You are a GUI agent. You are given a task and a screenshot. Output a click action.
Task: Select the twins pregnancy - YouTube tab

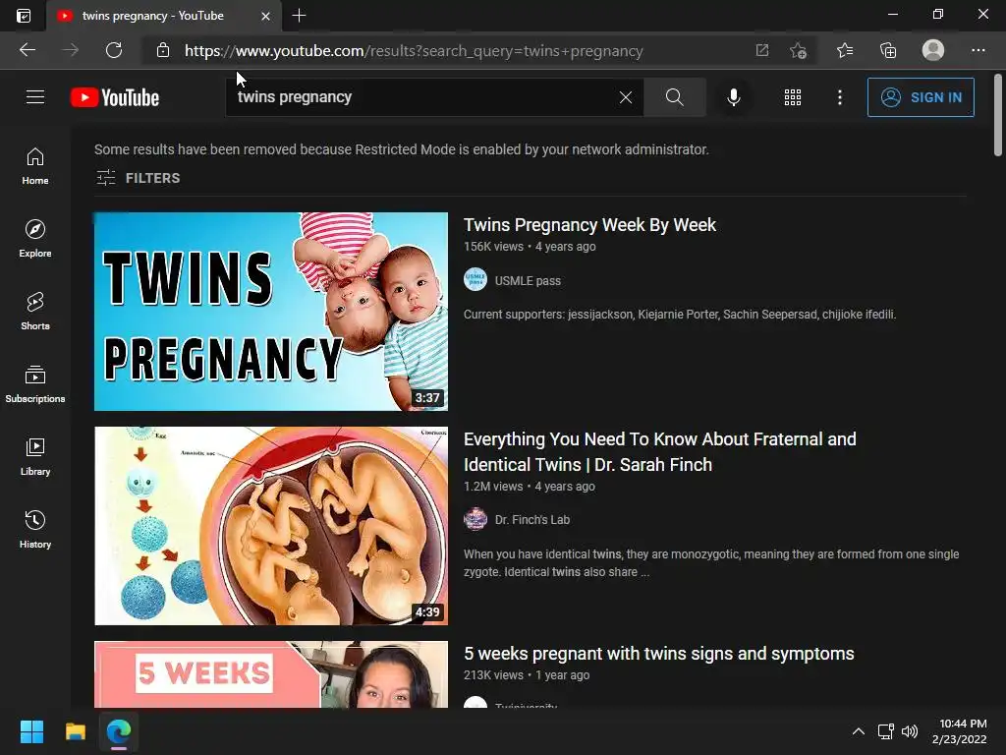(x=152, y=16)
